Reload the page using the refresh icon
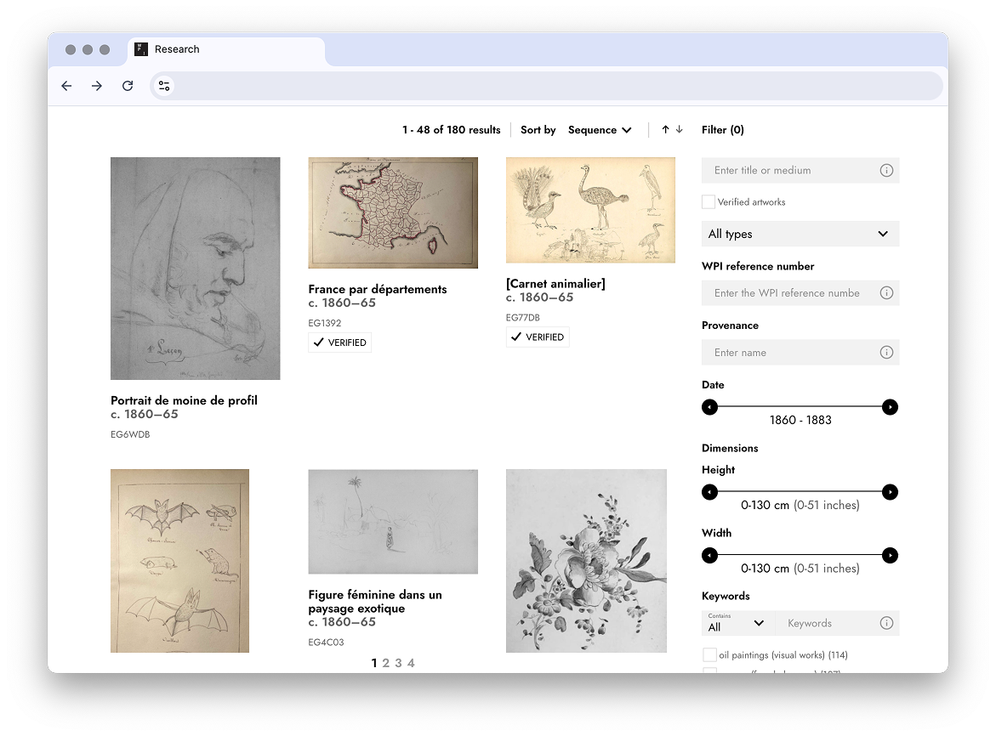 pyautogui.click(x=128, y=86)
